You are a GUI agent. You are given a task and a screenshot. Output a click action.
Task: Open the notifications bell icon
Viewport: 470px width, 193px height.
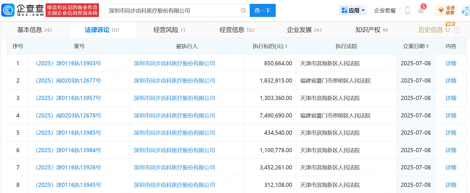pyautogui.click(x=421, y=11)
